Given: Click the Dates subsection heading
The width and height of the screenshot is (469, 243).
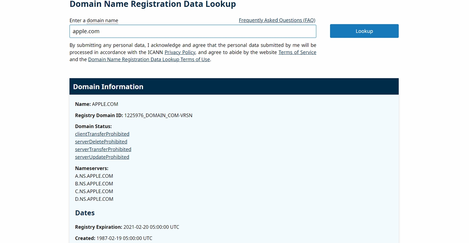Looking at the screenshot, I should [85, 213].
